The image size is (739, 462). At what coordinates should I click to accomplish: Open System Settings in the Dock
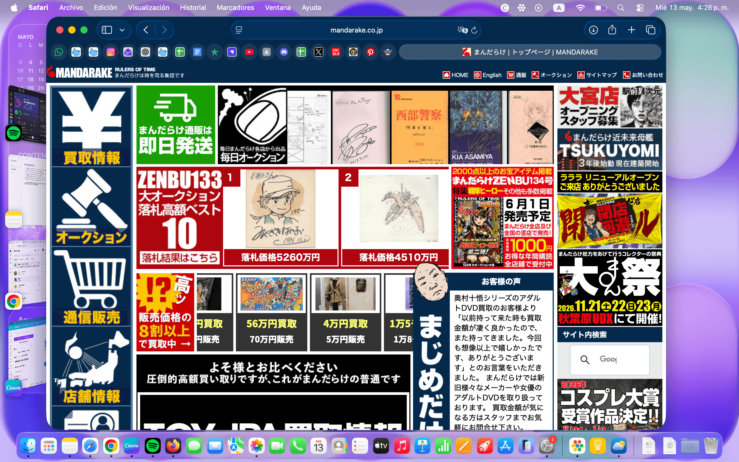tap(547, 446)
